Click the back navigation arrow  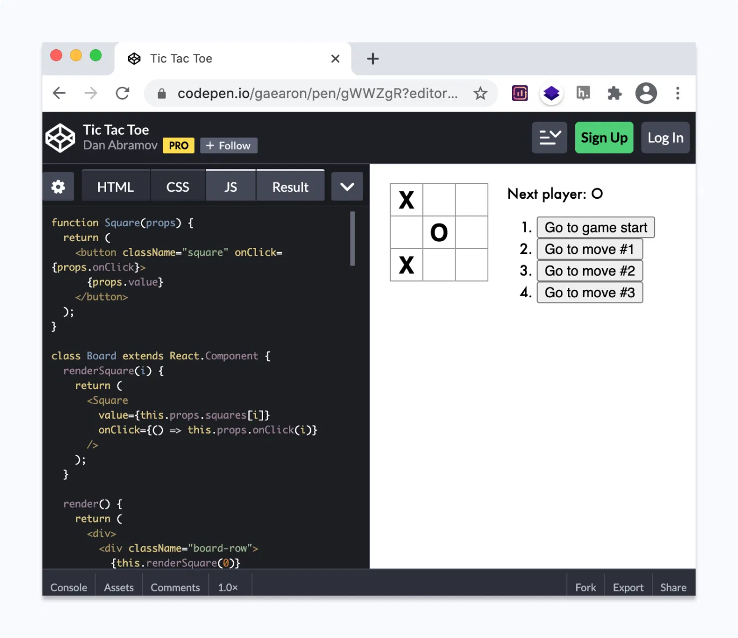[59, 93]
